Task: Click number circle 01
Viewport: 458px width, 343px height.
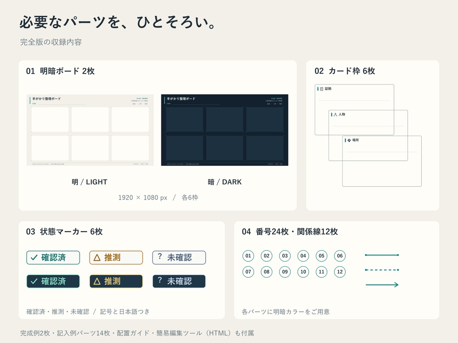Action: [248, 256]
